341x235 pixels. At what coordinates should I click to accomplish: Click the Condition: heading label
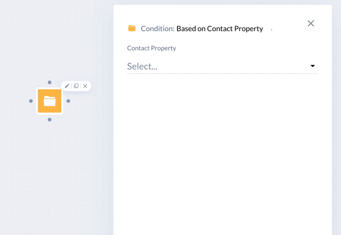158,29
